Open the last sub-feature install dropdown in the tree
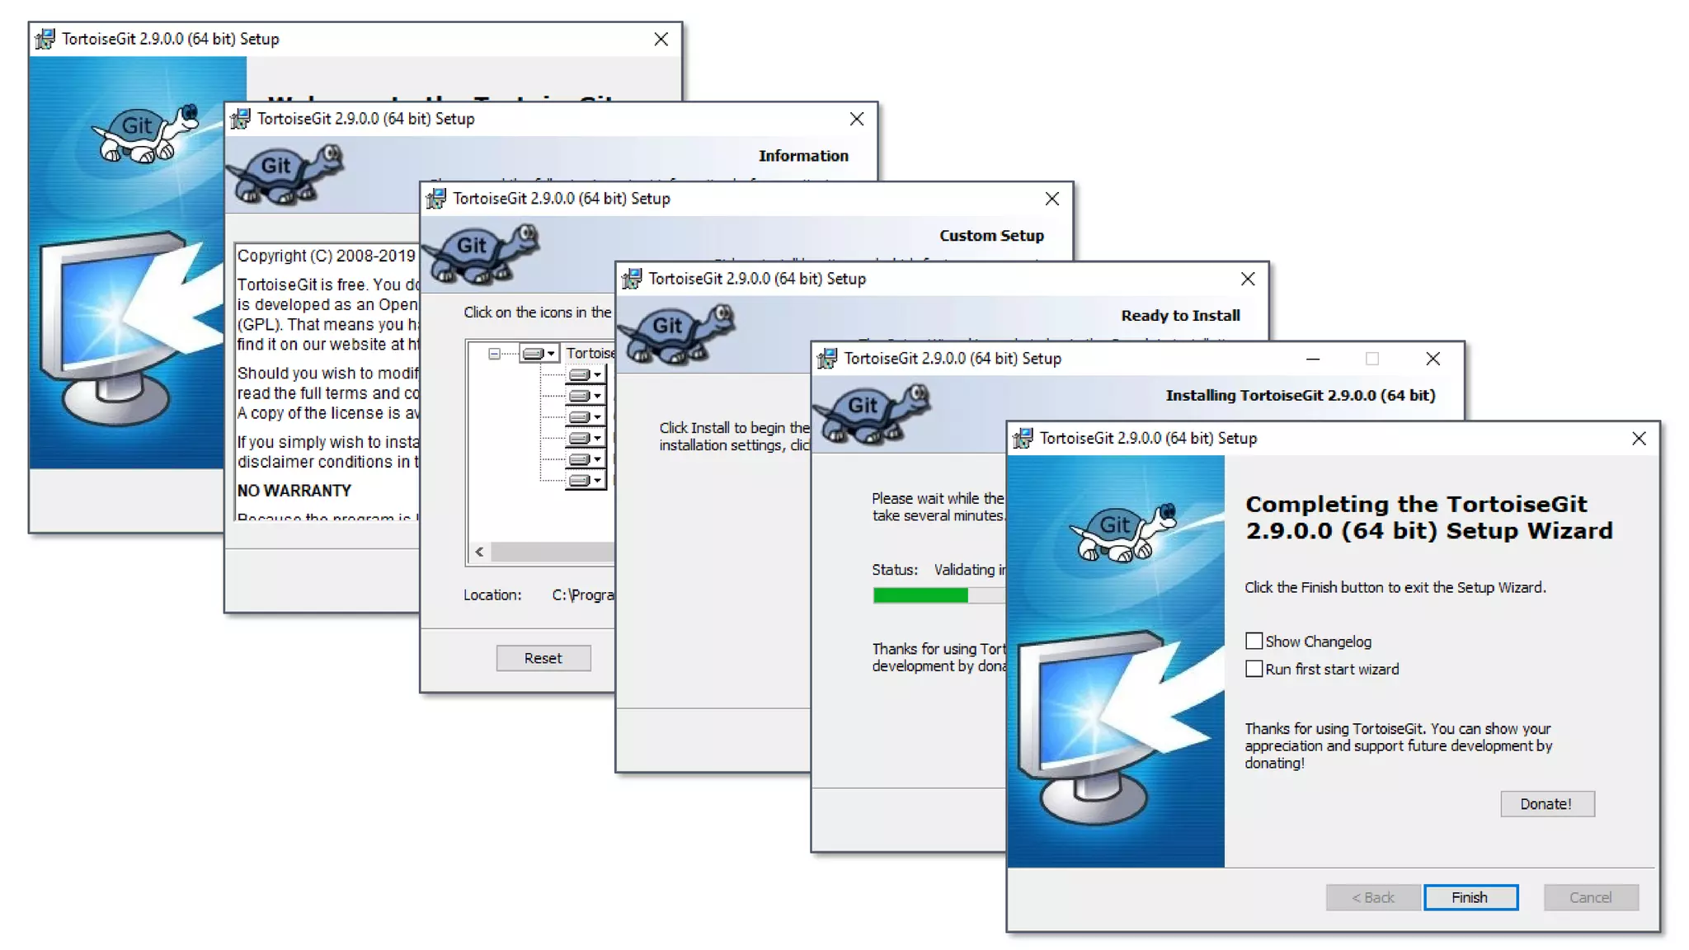Image resolution: width=1689 pixels, height=950 pixels. (586, 480)
